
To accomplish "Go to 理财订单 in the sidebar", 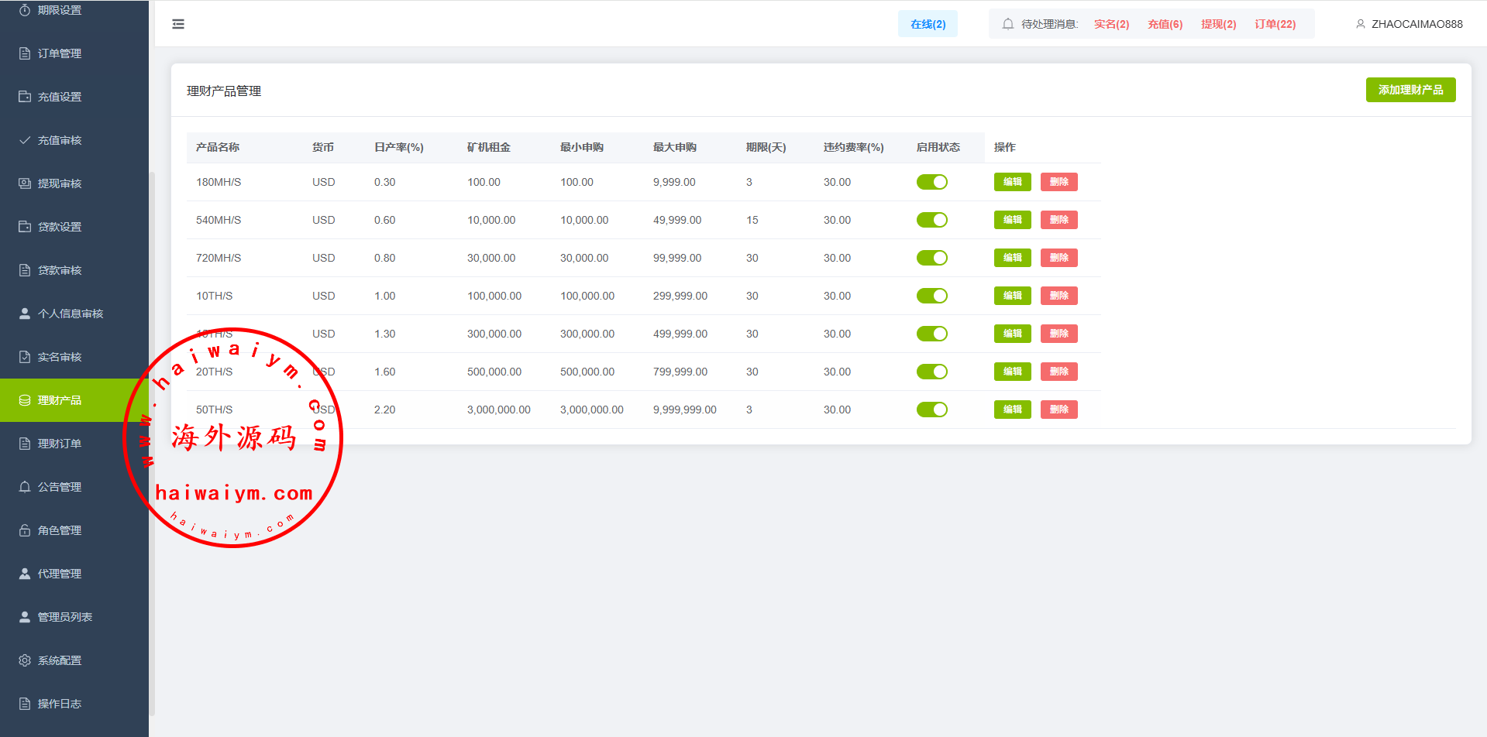I will (x=60, y=444).
